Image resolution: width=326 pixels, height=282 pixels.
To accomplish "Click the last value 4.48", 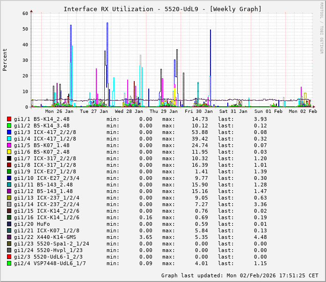I will click(x=261, y=237).
